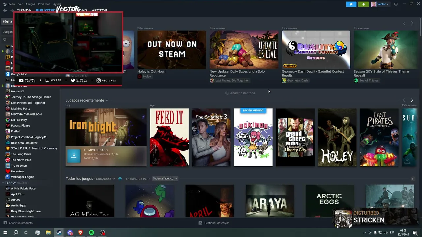The height and width of the screenshot is (237, 422).
Task: Show hidden system tray icons
Action: (x=365, y=233)
